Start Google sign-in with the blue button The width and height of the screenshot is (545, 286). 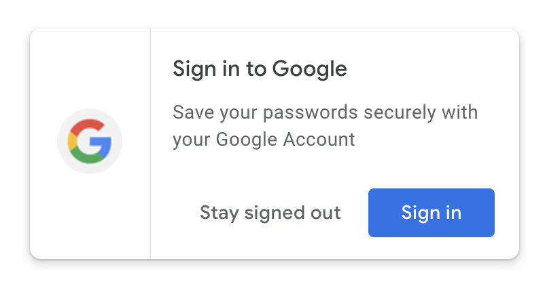(x=431, y=213)
